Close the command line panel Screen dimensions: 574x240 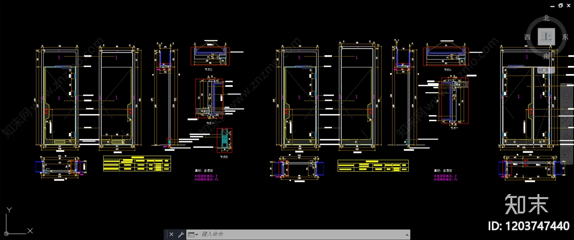click(x=171, y=235)
